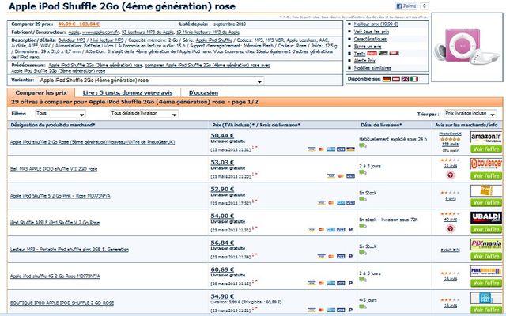
Task: Open the 60,69 € price link
Action: click(222, 269)
